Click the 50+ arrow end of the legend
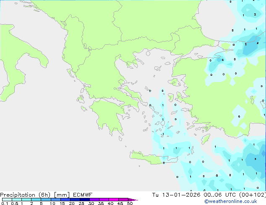This screenshot has height=205, width=266. [133, 200]
